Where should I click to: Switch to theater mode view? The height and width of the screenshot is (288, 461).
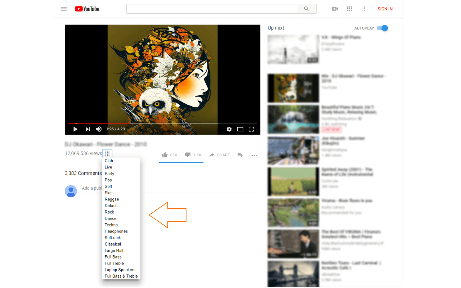pyautogui.click(x=240, y=129)
